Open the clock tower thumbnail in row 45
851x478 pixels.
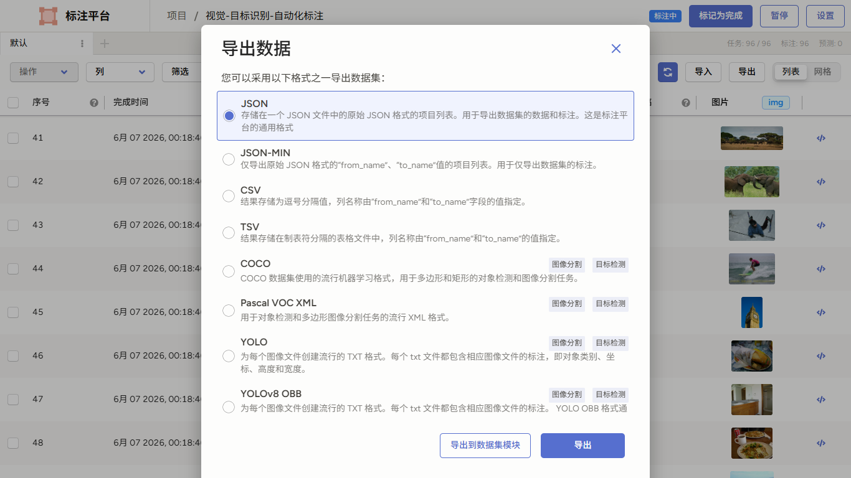click(752, 312)
